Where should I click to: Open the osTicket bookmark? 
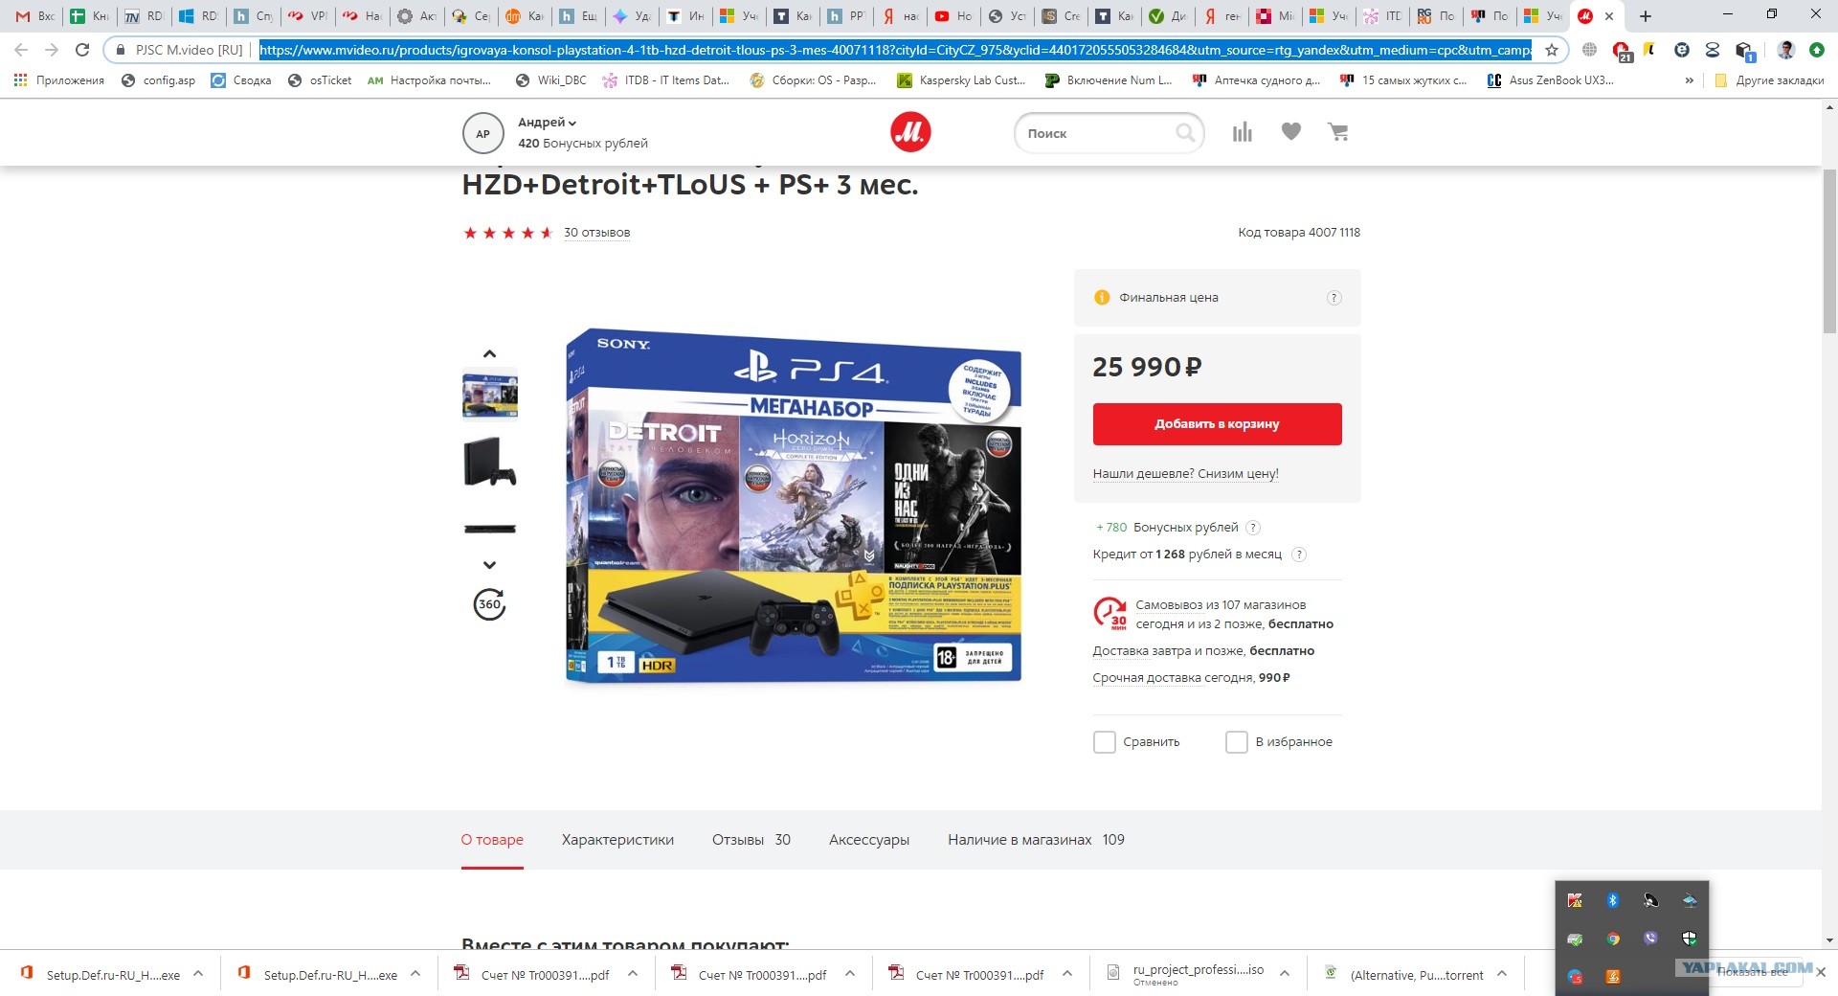coord(321,80)
